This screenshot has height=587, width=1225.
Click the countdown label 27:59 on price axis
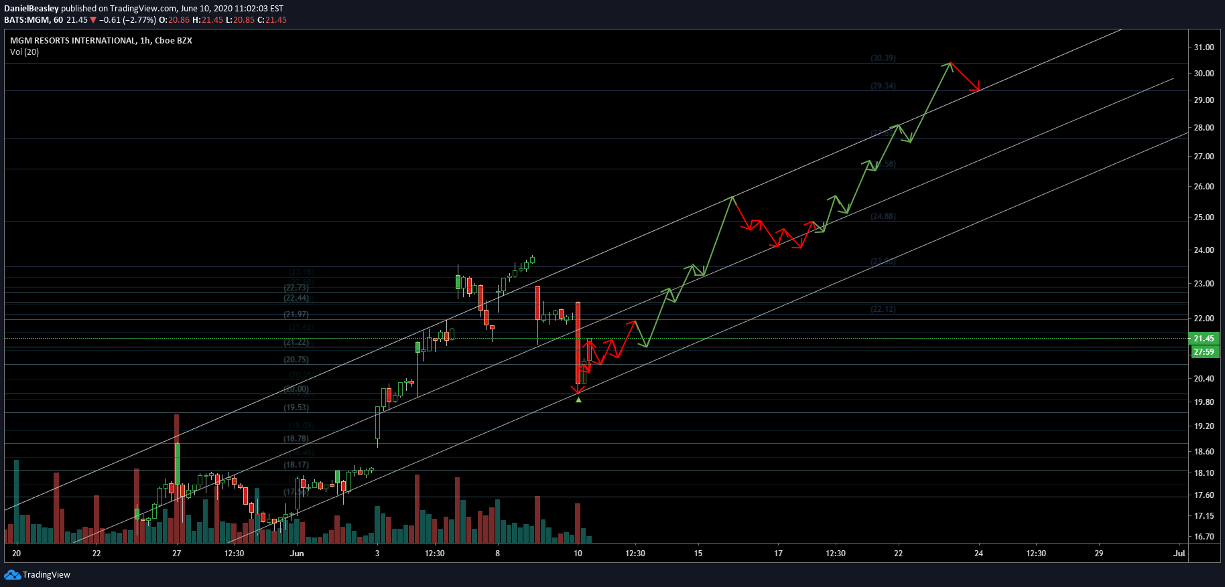point(1204,352)
